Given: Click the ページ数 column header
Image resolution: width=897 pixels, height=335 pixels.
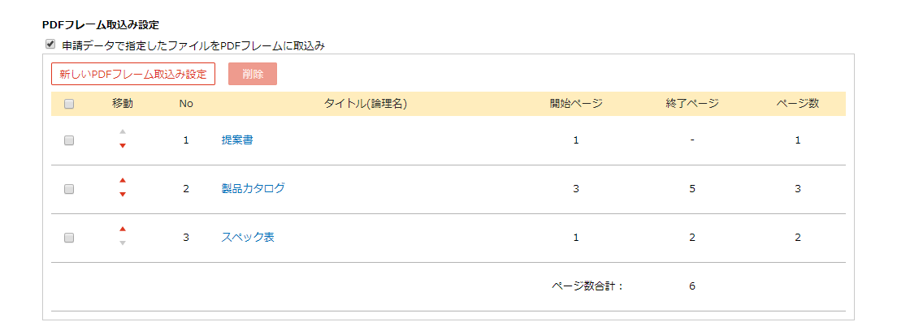Looking at the screenshot, I should (x=797, y=104).
